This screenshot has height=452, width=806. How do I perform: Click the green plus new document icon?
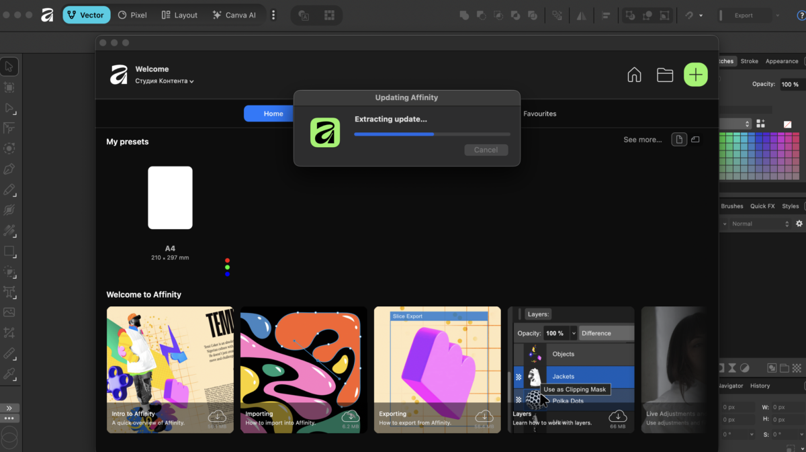(x=696, y=75)
